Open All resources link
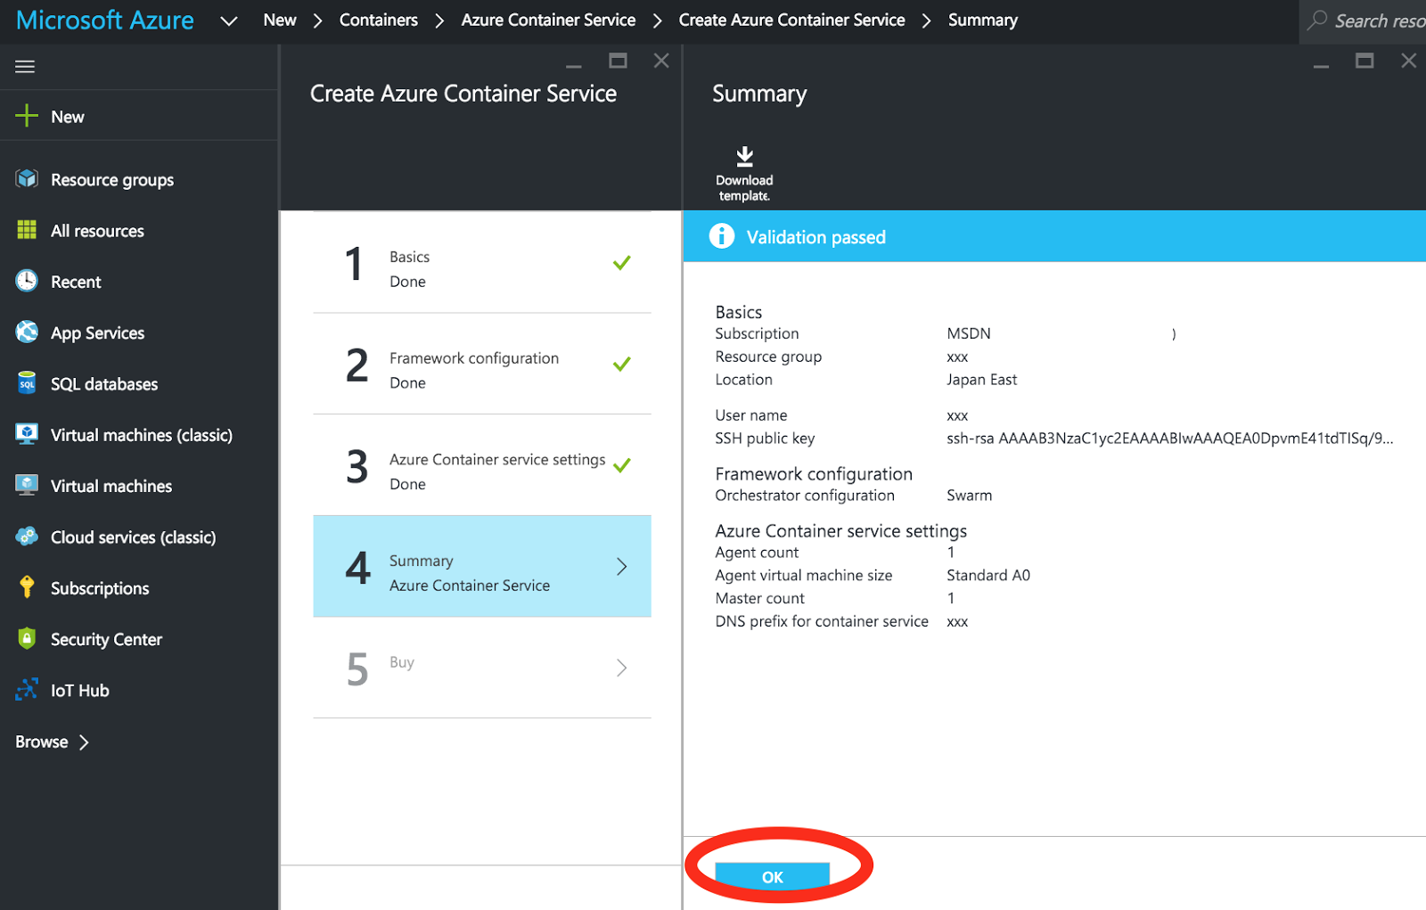The width and height of the screenshot is (1426, 910). [x=97, y=231]
